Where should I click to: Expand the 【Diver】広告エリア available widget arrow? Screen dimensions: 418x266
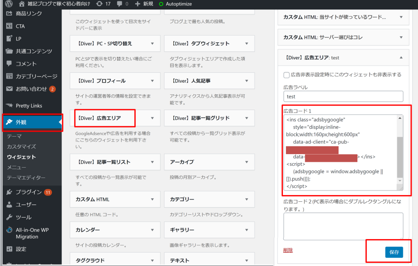tap(152, 118)
